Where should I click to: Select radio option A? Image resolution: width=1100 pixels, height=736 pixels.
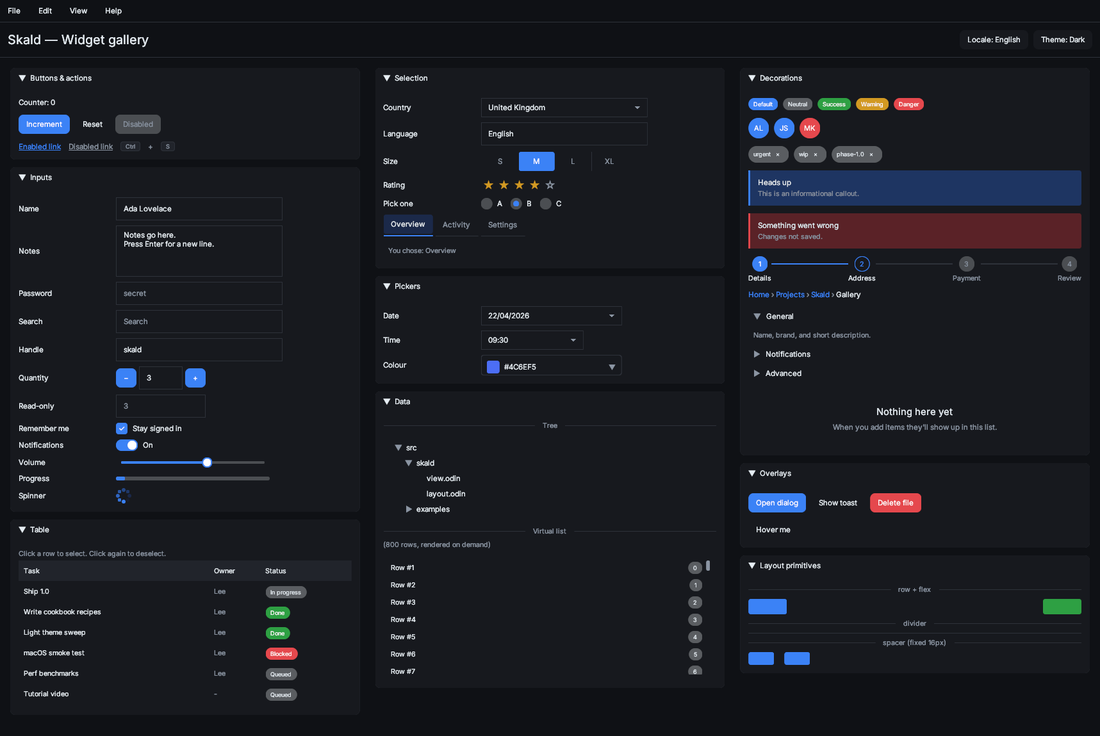487,204
